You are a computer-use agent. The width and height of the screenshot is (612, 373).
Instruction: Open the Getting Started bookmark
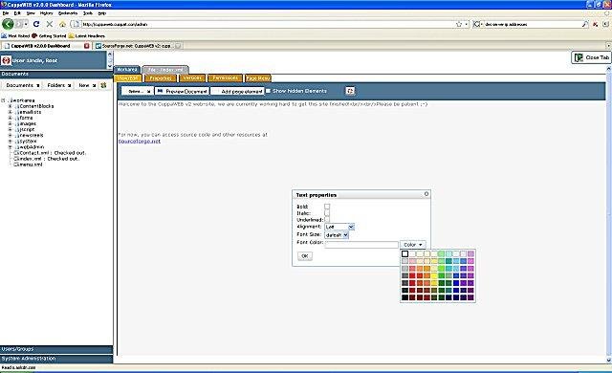point(49,36)
